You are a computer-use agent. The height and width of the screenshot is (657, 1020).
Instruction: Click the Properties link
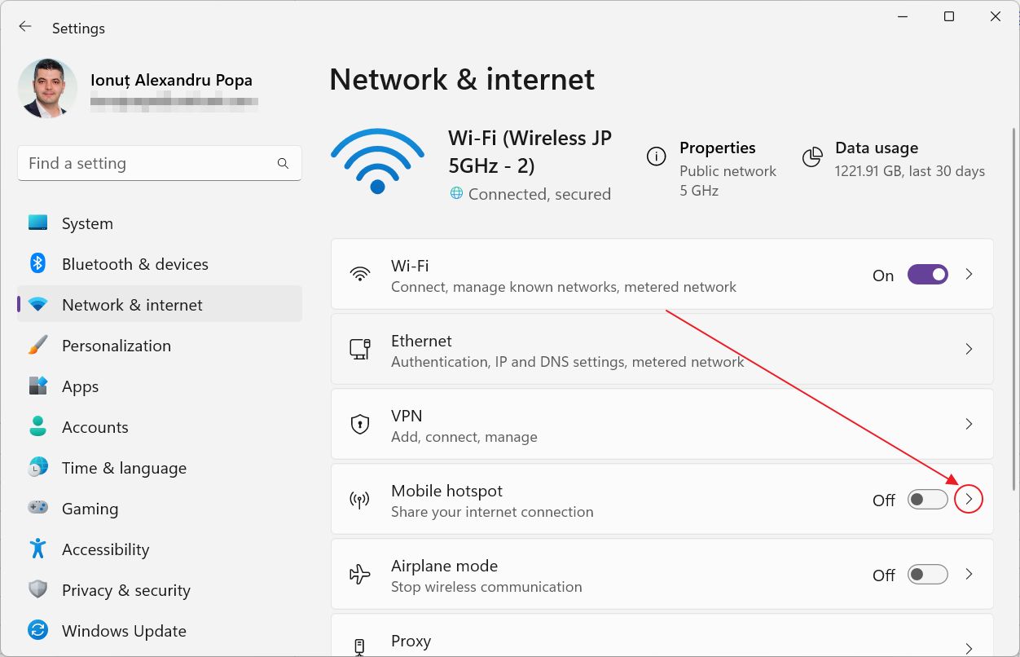coord(718,148)
